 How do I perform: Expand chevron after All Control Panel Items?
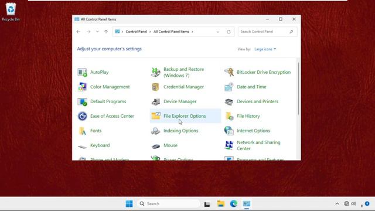(192, 32)
